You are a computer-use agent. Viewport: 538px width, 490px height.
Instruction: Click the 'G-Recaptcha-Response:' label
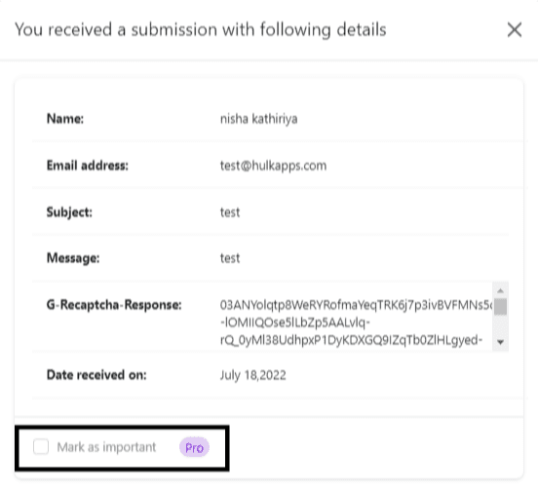coord(114,305)
